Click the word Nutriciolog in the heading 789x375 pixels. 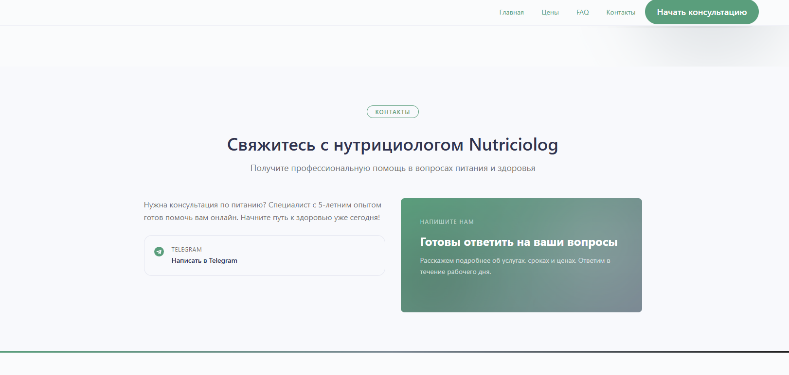513,145
